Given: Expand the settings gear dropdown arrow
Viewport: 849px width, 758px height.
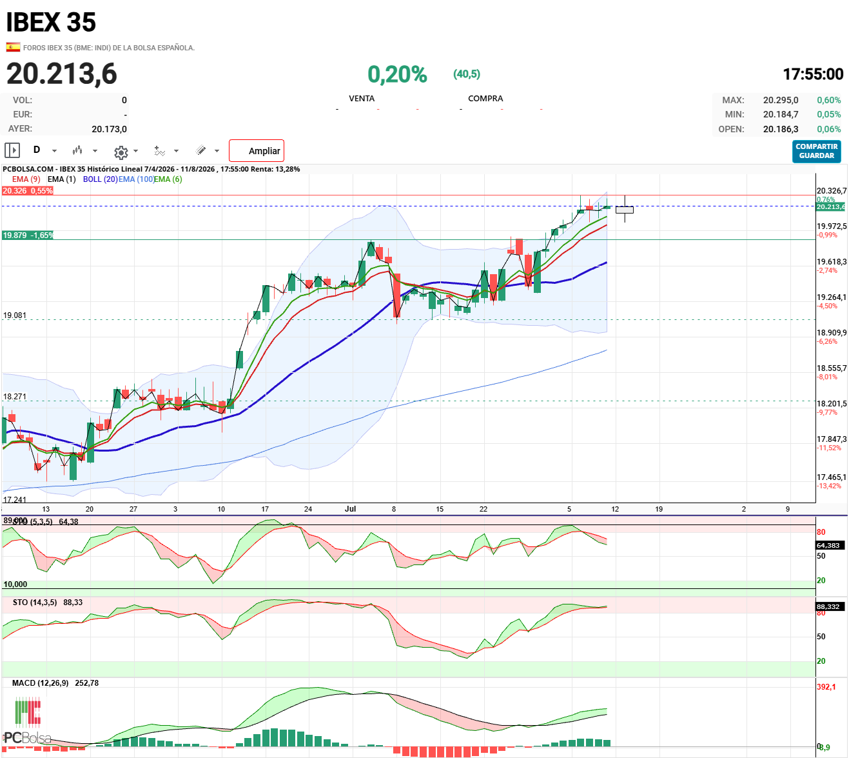Looking at the screenshot, I should click(x=135, y=151).
